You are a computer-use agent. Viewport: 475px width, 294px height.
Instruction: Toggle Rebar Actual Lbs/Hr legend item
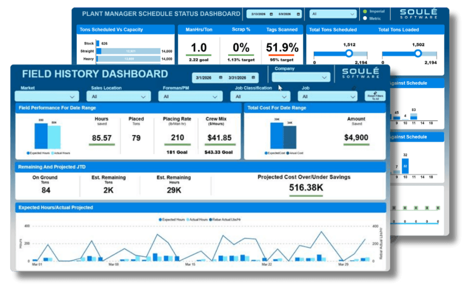coord(225,219)
